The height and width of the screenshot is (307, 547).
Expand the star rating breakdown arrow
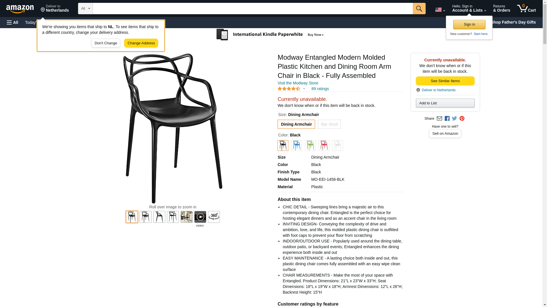click(304, 89)
